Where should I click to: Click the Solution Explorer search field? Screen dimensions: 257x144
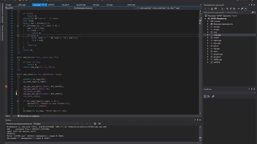[x=227, y=12]
